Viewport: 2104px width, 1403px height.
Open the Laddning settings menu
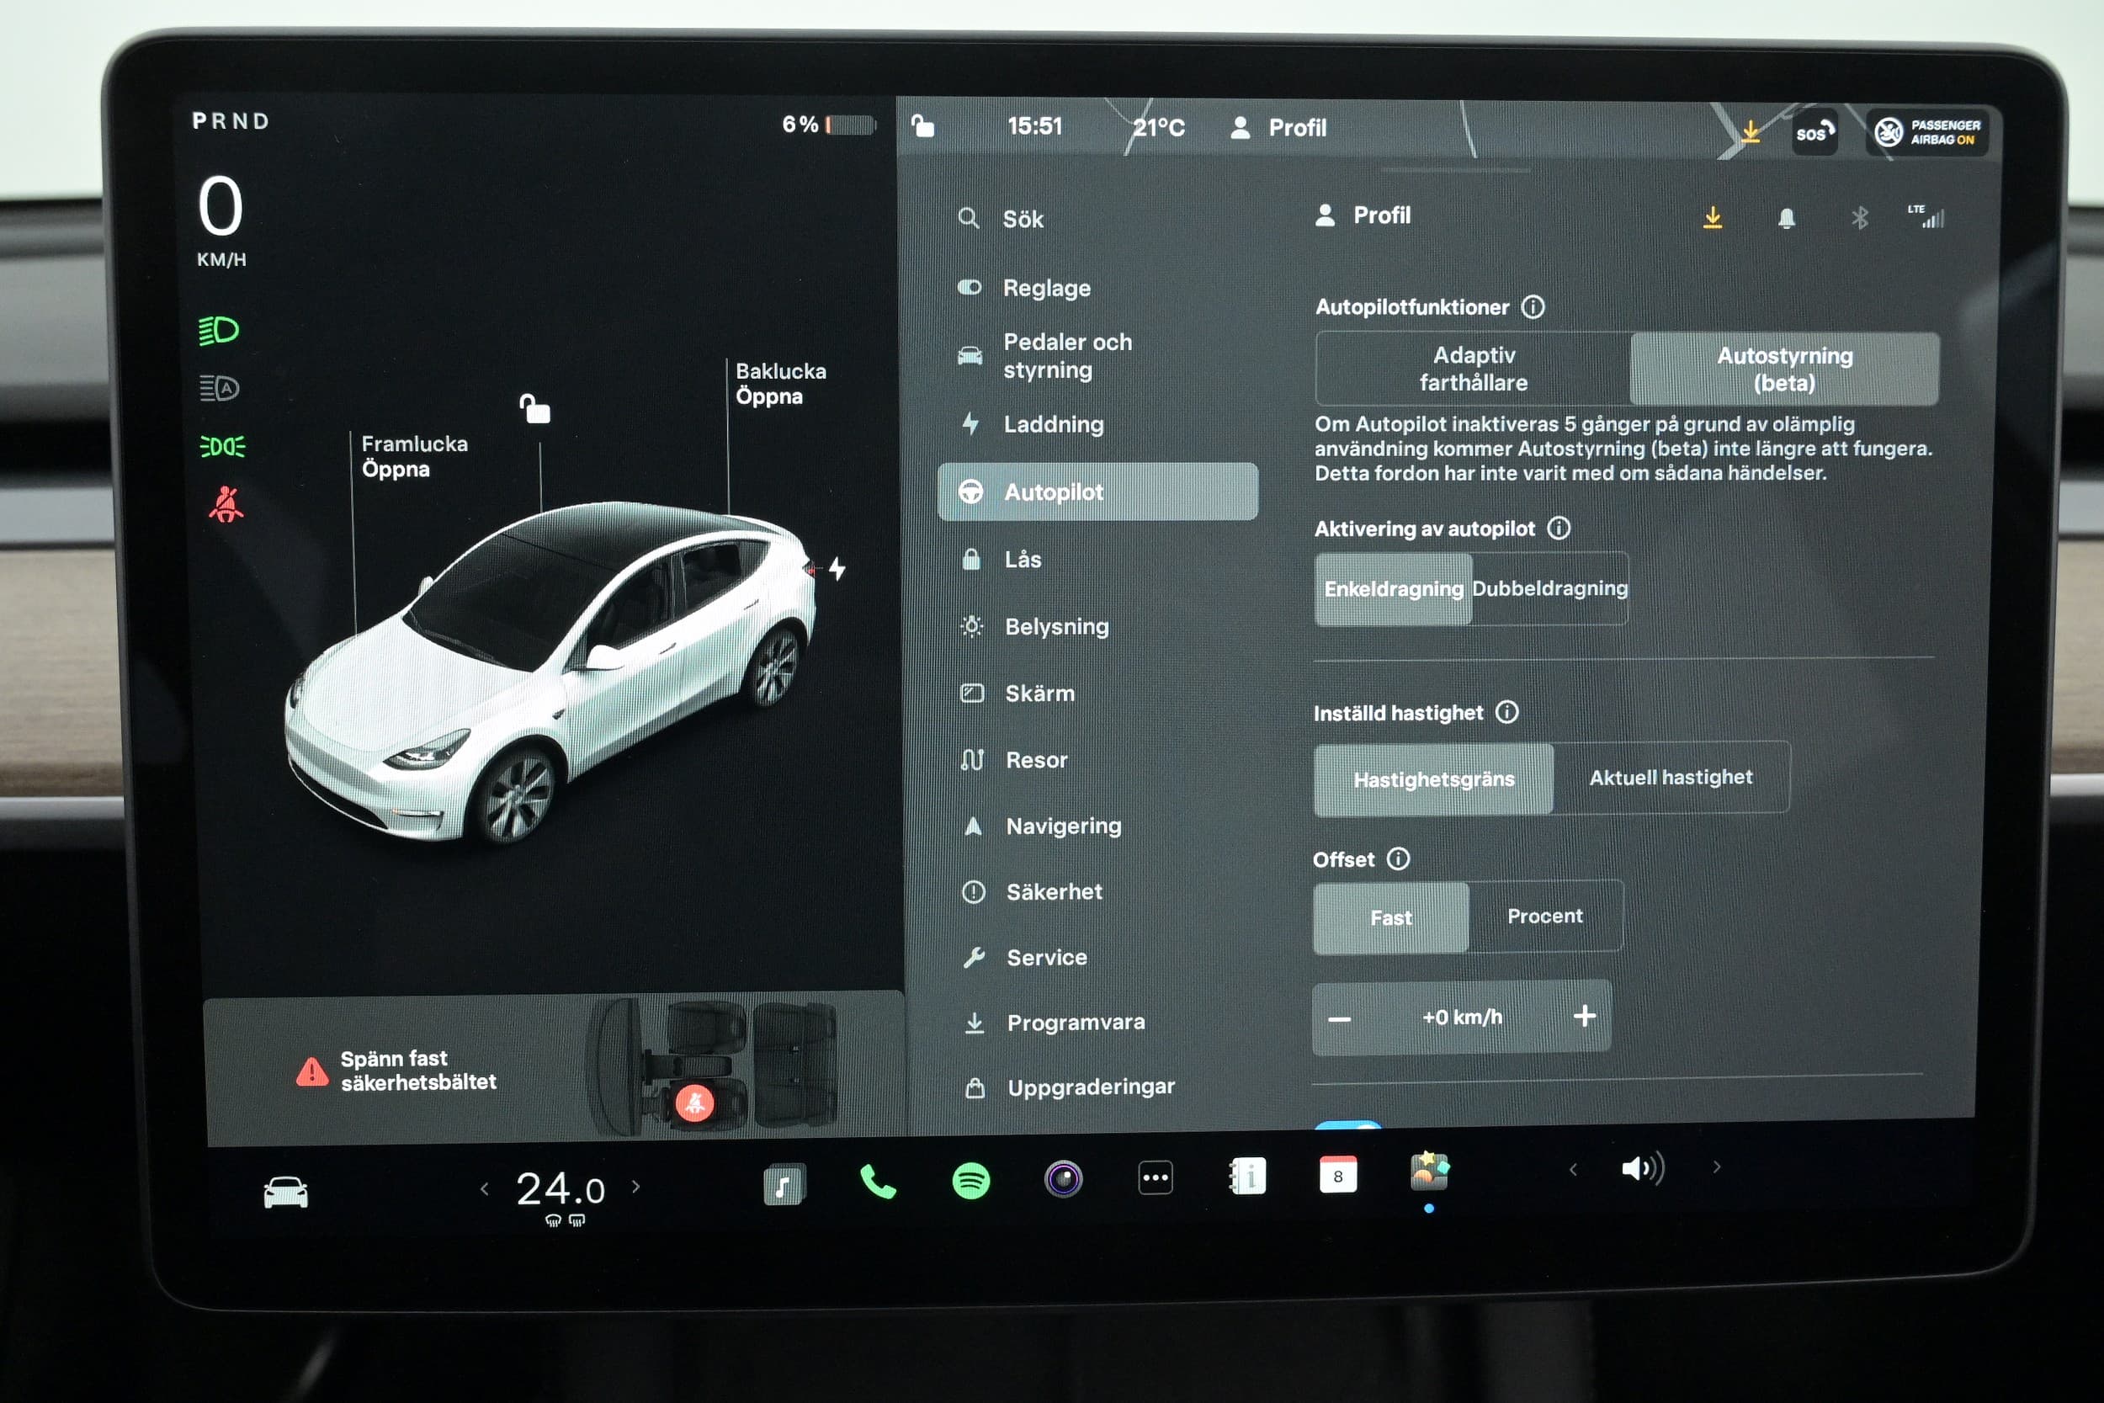(1053, 424)
